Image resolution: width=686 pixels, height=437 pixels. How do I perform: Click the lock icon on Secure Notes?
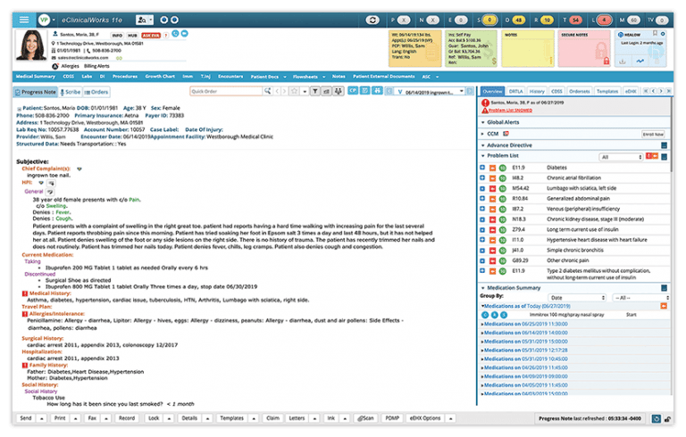[606, 62]
